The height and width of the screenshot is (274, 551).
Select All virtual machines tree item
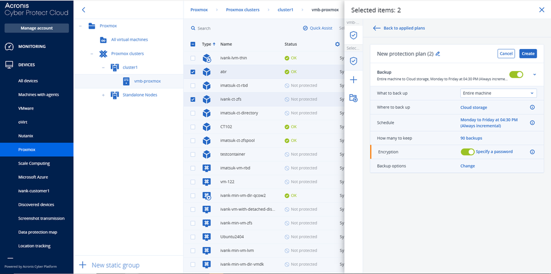(129, 40)
